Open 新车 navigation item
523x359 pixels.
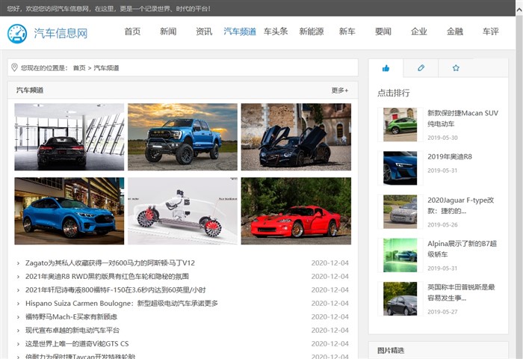tap(347, 31)
